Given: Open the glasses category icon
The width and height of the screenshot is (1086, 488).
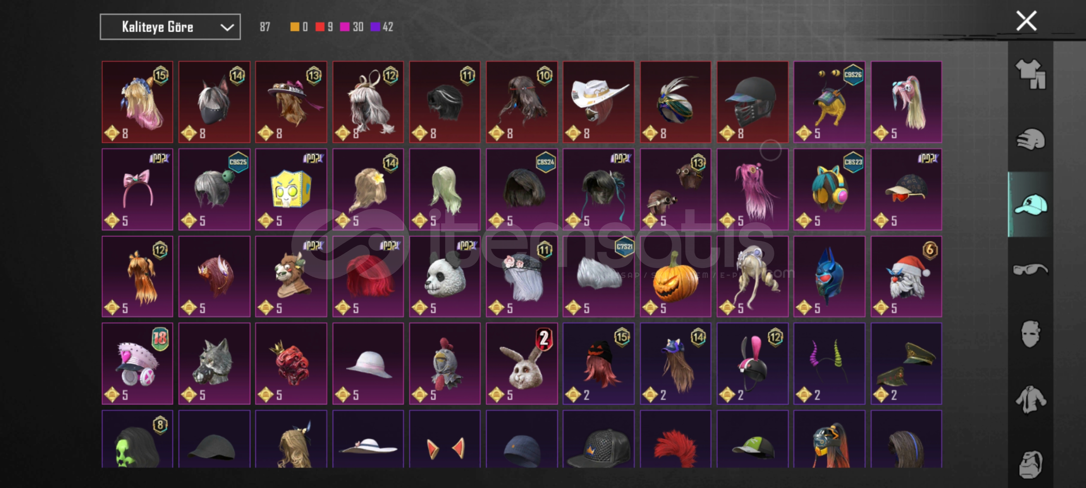Looking at the screenshot, I should 1031,270.
